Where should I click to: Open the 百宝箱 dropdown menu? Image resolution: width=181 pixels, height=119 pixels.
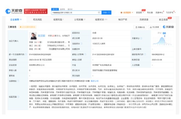[x=140, y=12]
